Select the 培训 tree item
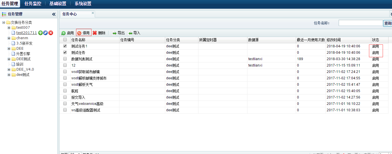Image resolution: width=392 pixels, height=154 pixels. [x=20, y=64]
